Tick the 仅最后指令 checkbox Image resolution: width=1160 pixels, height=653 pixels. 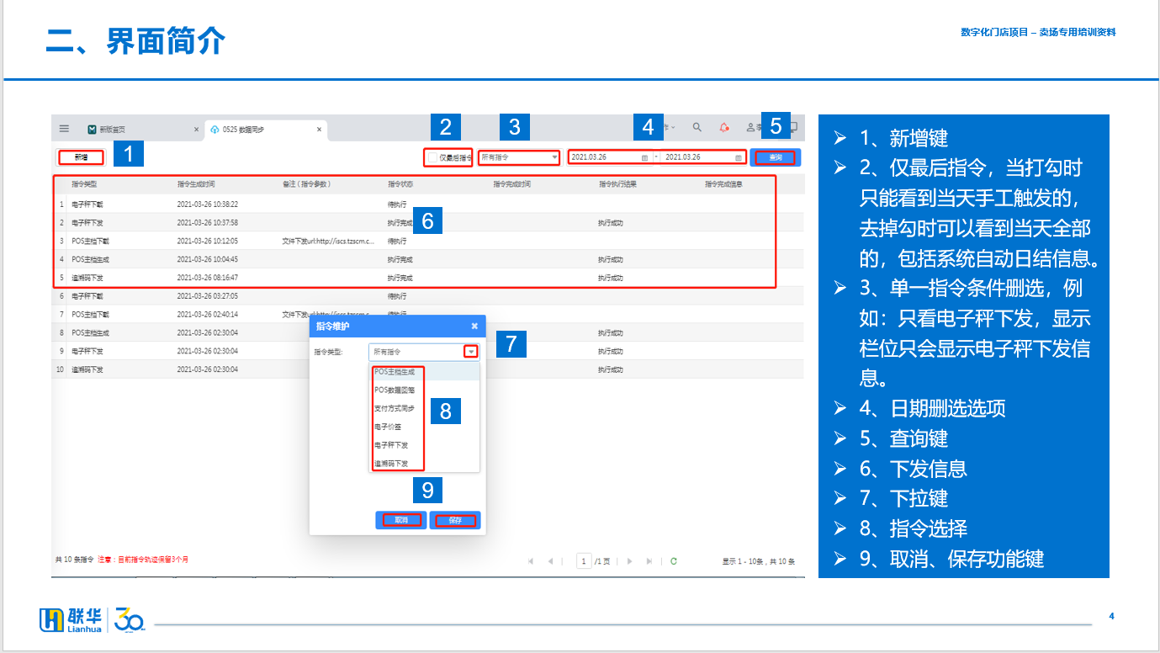(433, 157)
